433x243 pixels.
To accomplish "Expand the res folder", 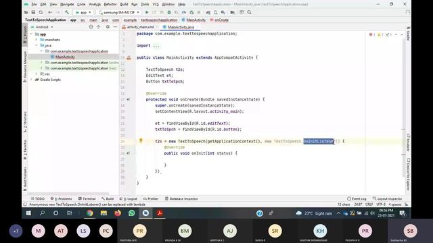I will click(37, 74).
